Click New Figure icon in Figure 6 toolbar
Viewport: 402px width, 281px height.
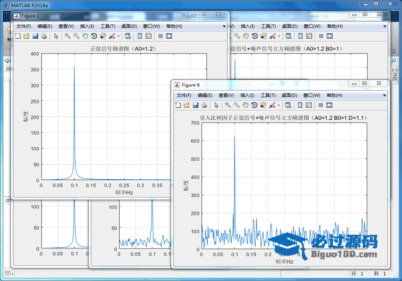coord(178,105)
